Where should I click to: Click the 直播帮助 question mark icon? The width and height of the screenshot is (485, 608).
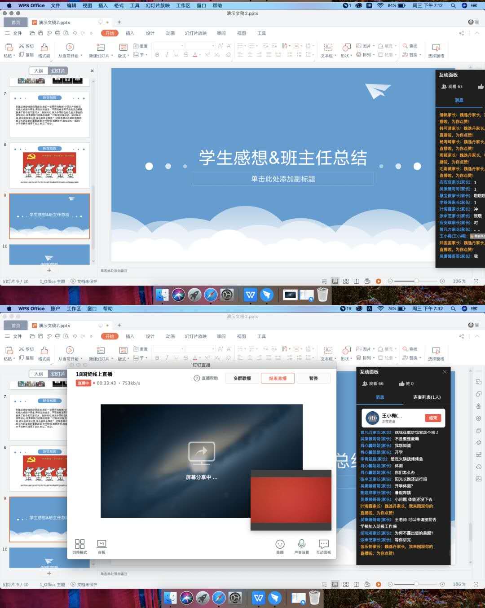pos(197,379)
